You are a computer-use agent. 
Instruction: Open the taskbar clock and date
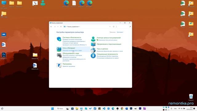pyautogui.click(x=190, y=109)
